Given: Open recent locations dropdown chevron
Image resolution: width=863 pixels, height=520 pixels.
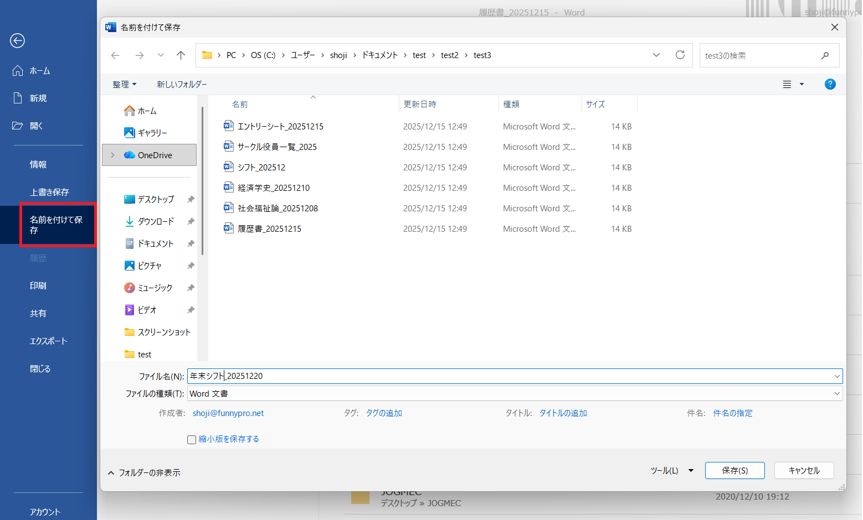Looking at the screenshot, I should (161, 55).
